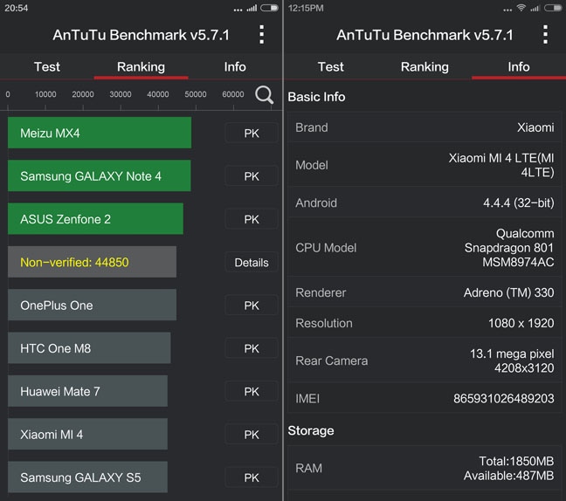Image resolution: width=566 pixels, height=501 pixels.
Task: Tap the signal bars in the left status bar
Action: 252,8
